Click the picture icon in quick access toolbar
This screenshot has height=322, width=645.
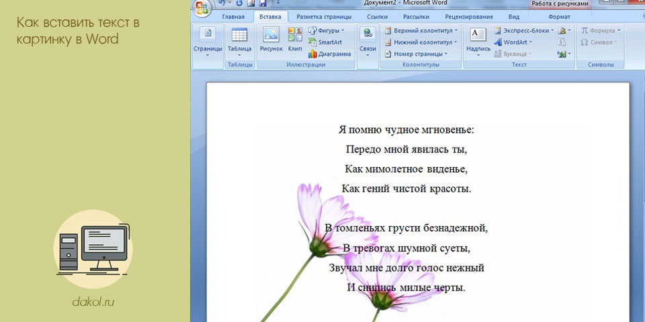click(x=251, y=3)
